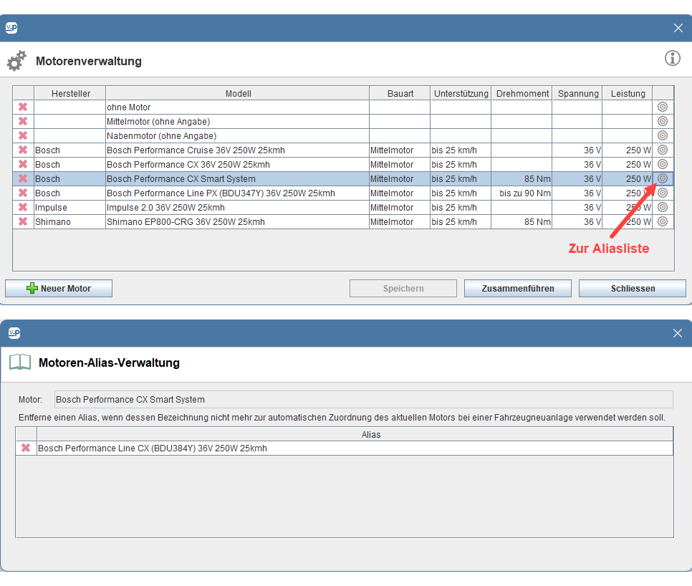Open alias list for 'Nabenmotor (ohne Angabe)'
This screenshot has width=692, height=586.
tap(663, 135)
